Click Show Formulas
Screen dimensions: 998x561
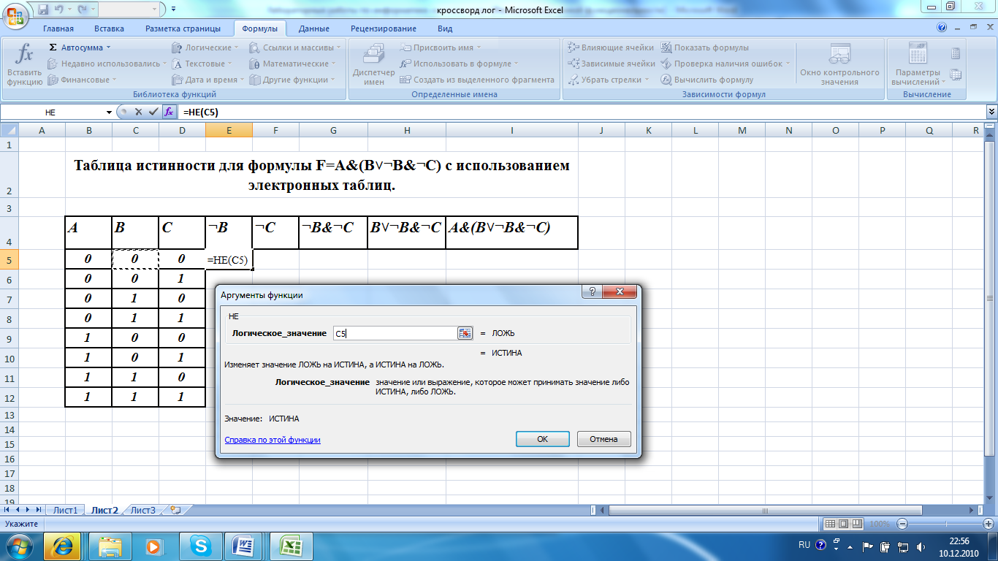point(705,47)
